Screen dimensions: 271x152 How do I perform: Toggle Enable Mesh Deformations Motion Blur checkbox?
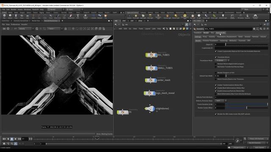(x=216, y=88)
